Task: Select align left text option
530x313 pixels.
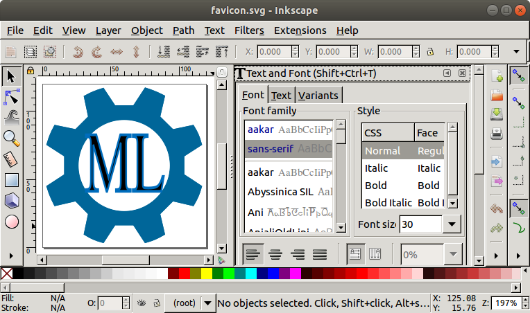Action: tap(253, 254)
